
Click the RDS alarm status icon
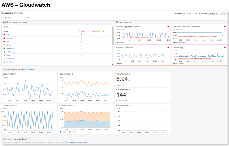[4, 41]
